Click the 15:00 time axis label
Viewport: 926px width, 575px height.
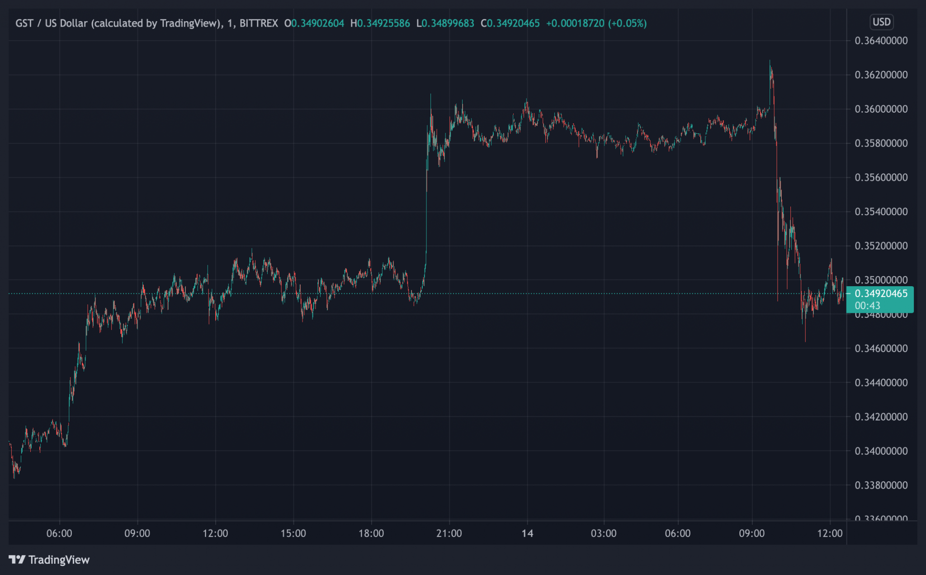tap(293, 533)
